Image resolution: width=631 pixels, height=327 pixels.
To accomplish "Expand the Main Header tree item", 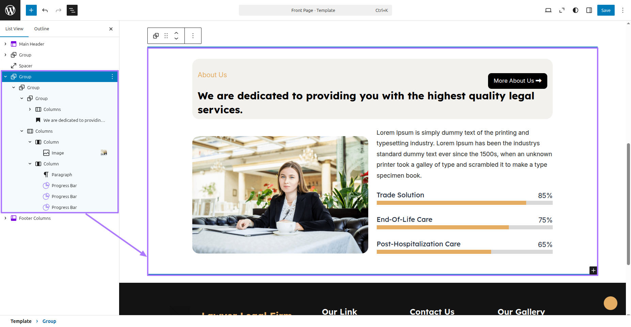I will tap(5, 44).
